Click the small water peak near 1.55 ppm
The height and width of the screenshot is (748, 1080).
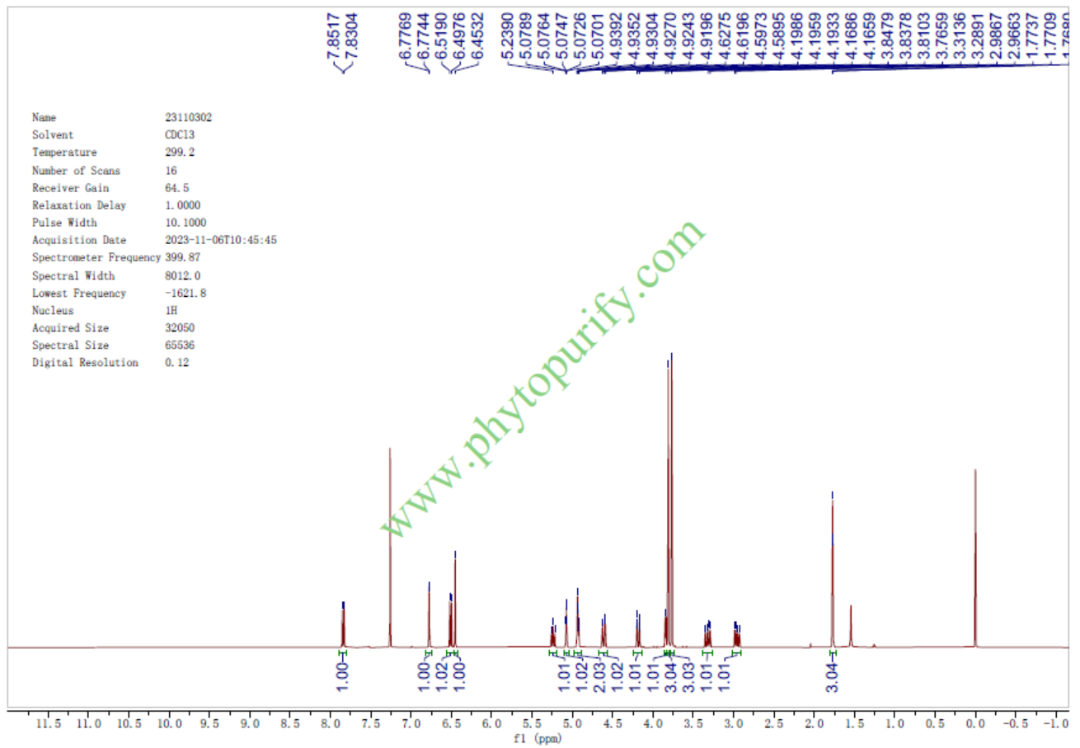coord(851,627)
